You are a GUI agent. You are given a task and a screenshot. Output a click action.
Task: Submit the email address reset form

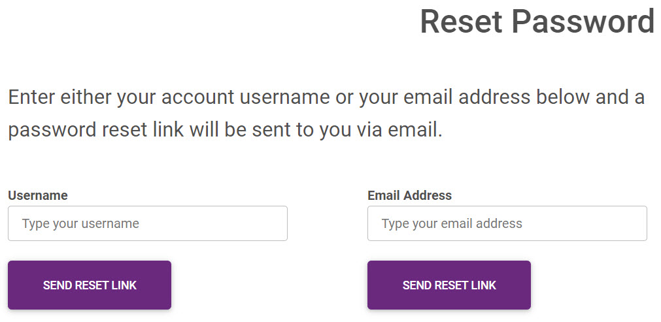click(449, 285)
